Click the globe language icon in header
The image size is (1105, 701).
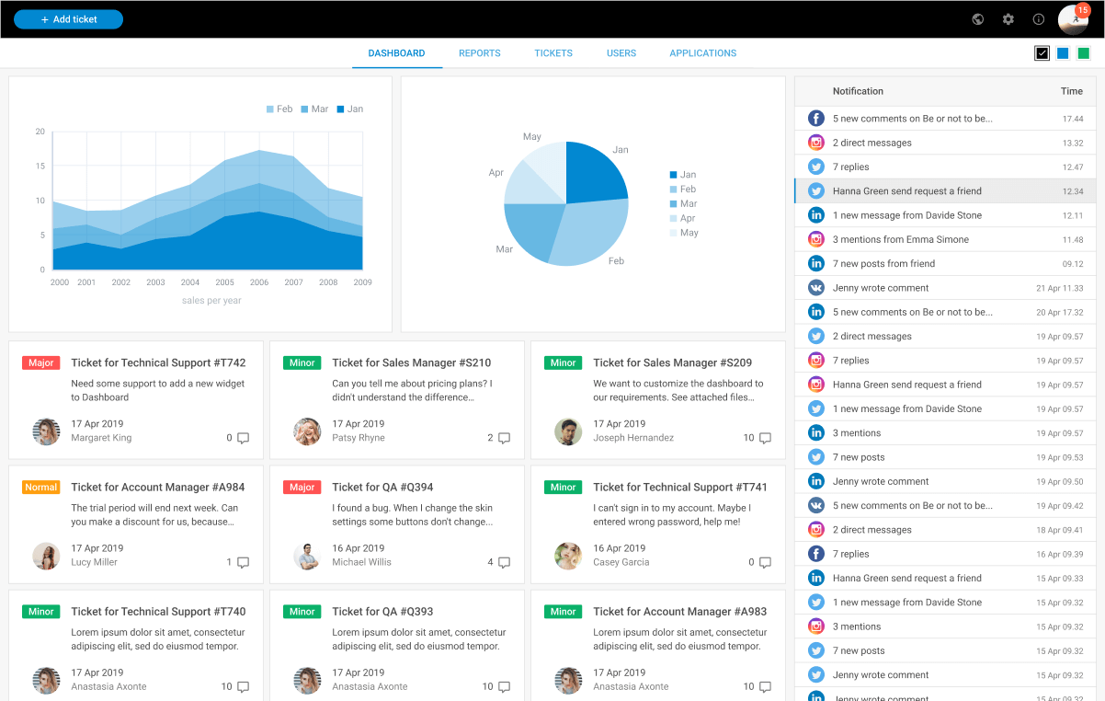tap(978, 19)
